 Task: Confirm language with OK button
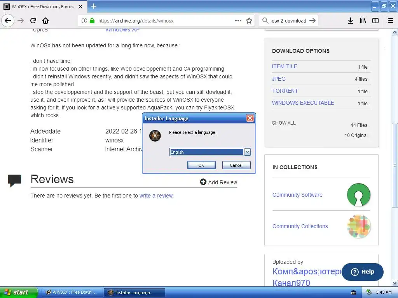pyautogui.click(x=201, y=165)
